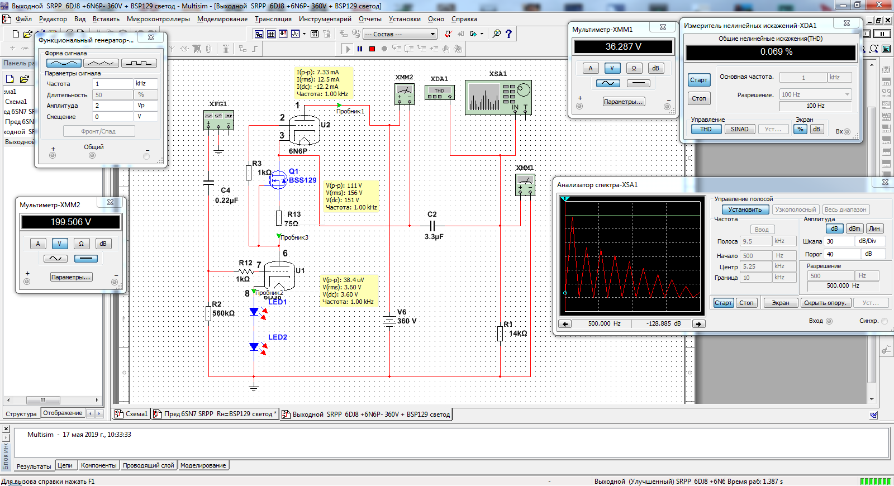Image resolution: width=894 pixels, height=486 pixels.
Task: Select the LED1 diode symbol
Action: tap(255, 312)
